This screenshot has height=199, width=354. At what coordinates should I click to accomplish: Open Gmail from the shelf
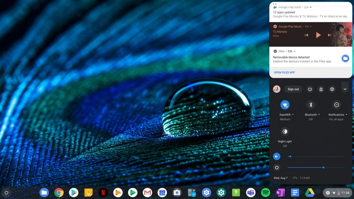coord(147,193)
